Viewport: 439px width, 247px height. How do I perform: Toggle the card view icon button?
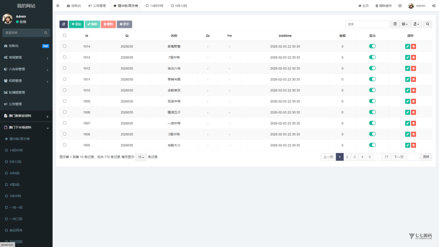[395, 24]
